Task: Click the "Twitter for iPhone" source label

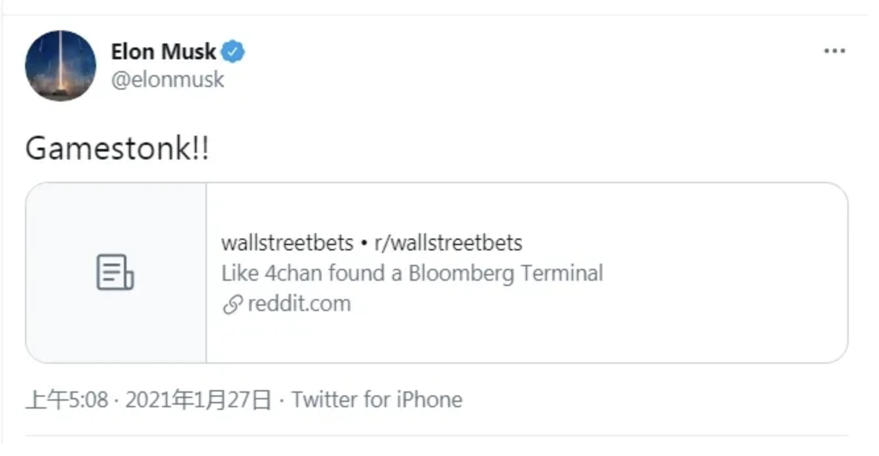Action: coord(377,399)
